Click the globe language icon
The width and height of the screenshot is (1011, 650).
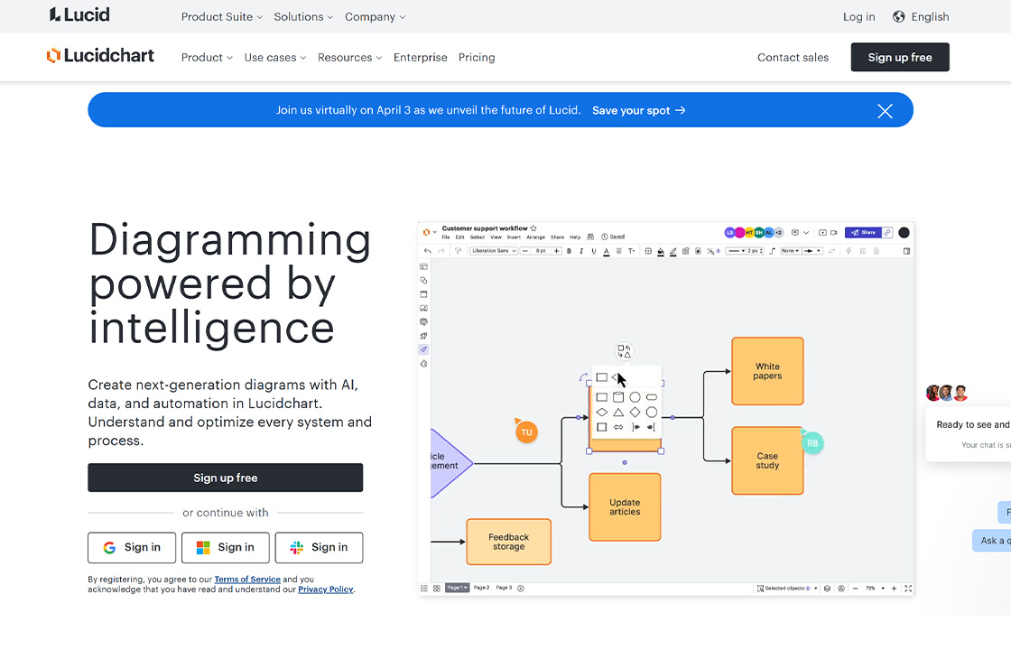coord(898,17)
